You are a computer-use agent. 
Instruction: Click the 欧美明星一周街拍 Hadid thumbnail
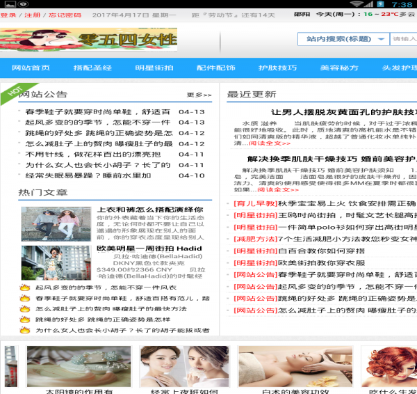pos(56,262)
